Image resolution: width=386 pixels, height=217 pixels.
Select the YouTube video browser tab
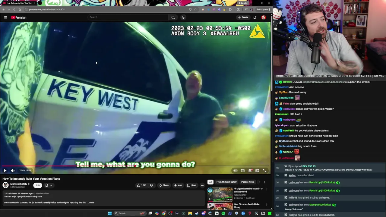(x=19, y=3)
